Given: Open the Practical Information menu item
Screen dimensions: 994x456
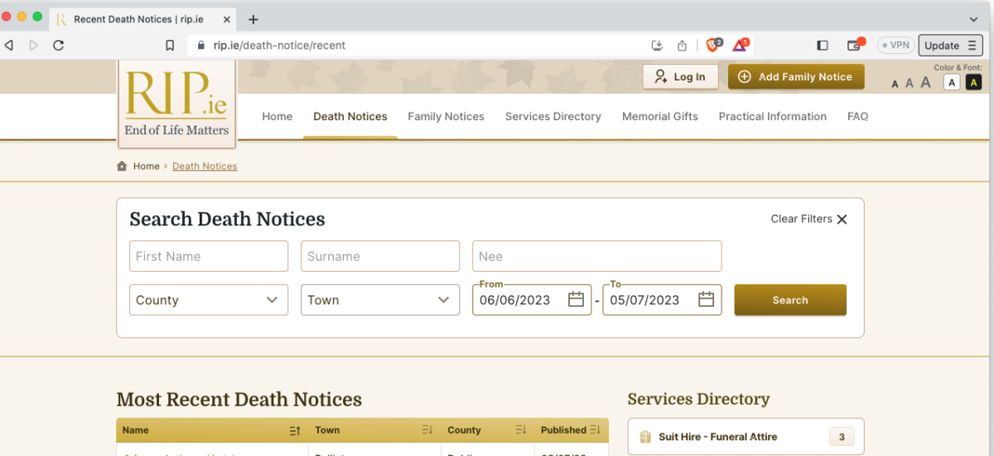Looking at the screenshot, I should (x=773, y=116).
